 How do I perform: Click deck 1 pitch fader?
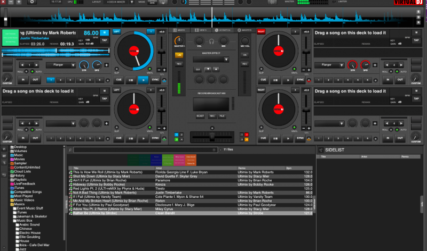point(162,52)
